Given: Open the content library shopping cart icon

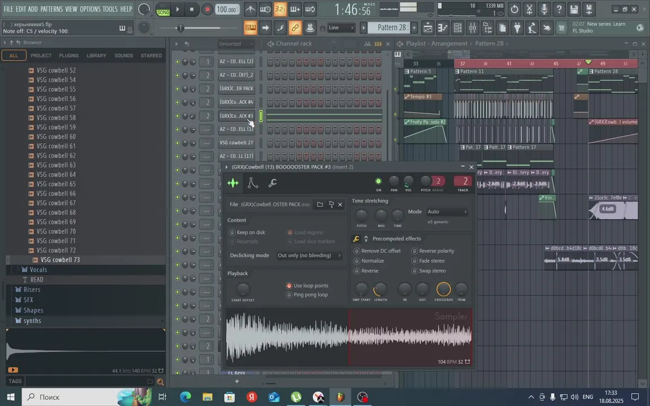Looking at the screenshot, I should 562,28.
